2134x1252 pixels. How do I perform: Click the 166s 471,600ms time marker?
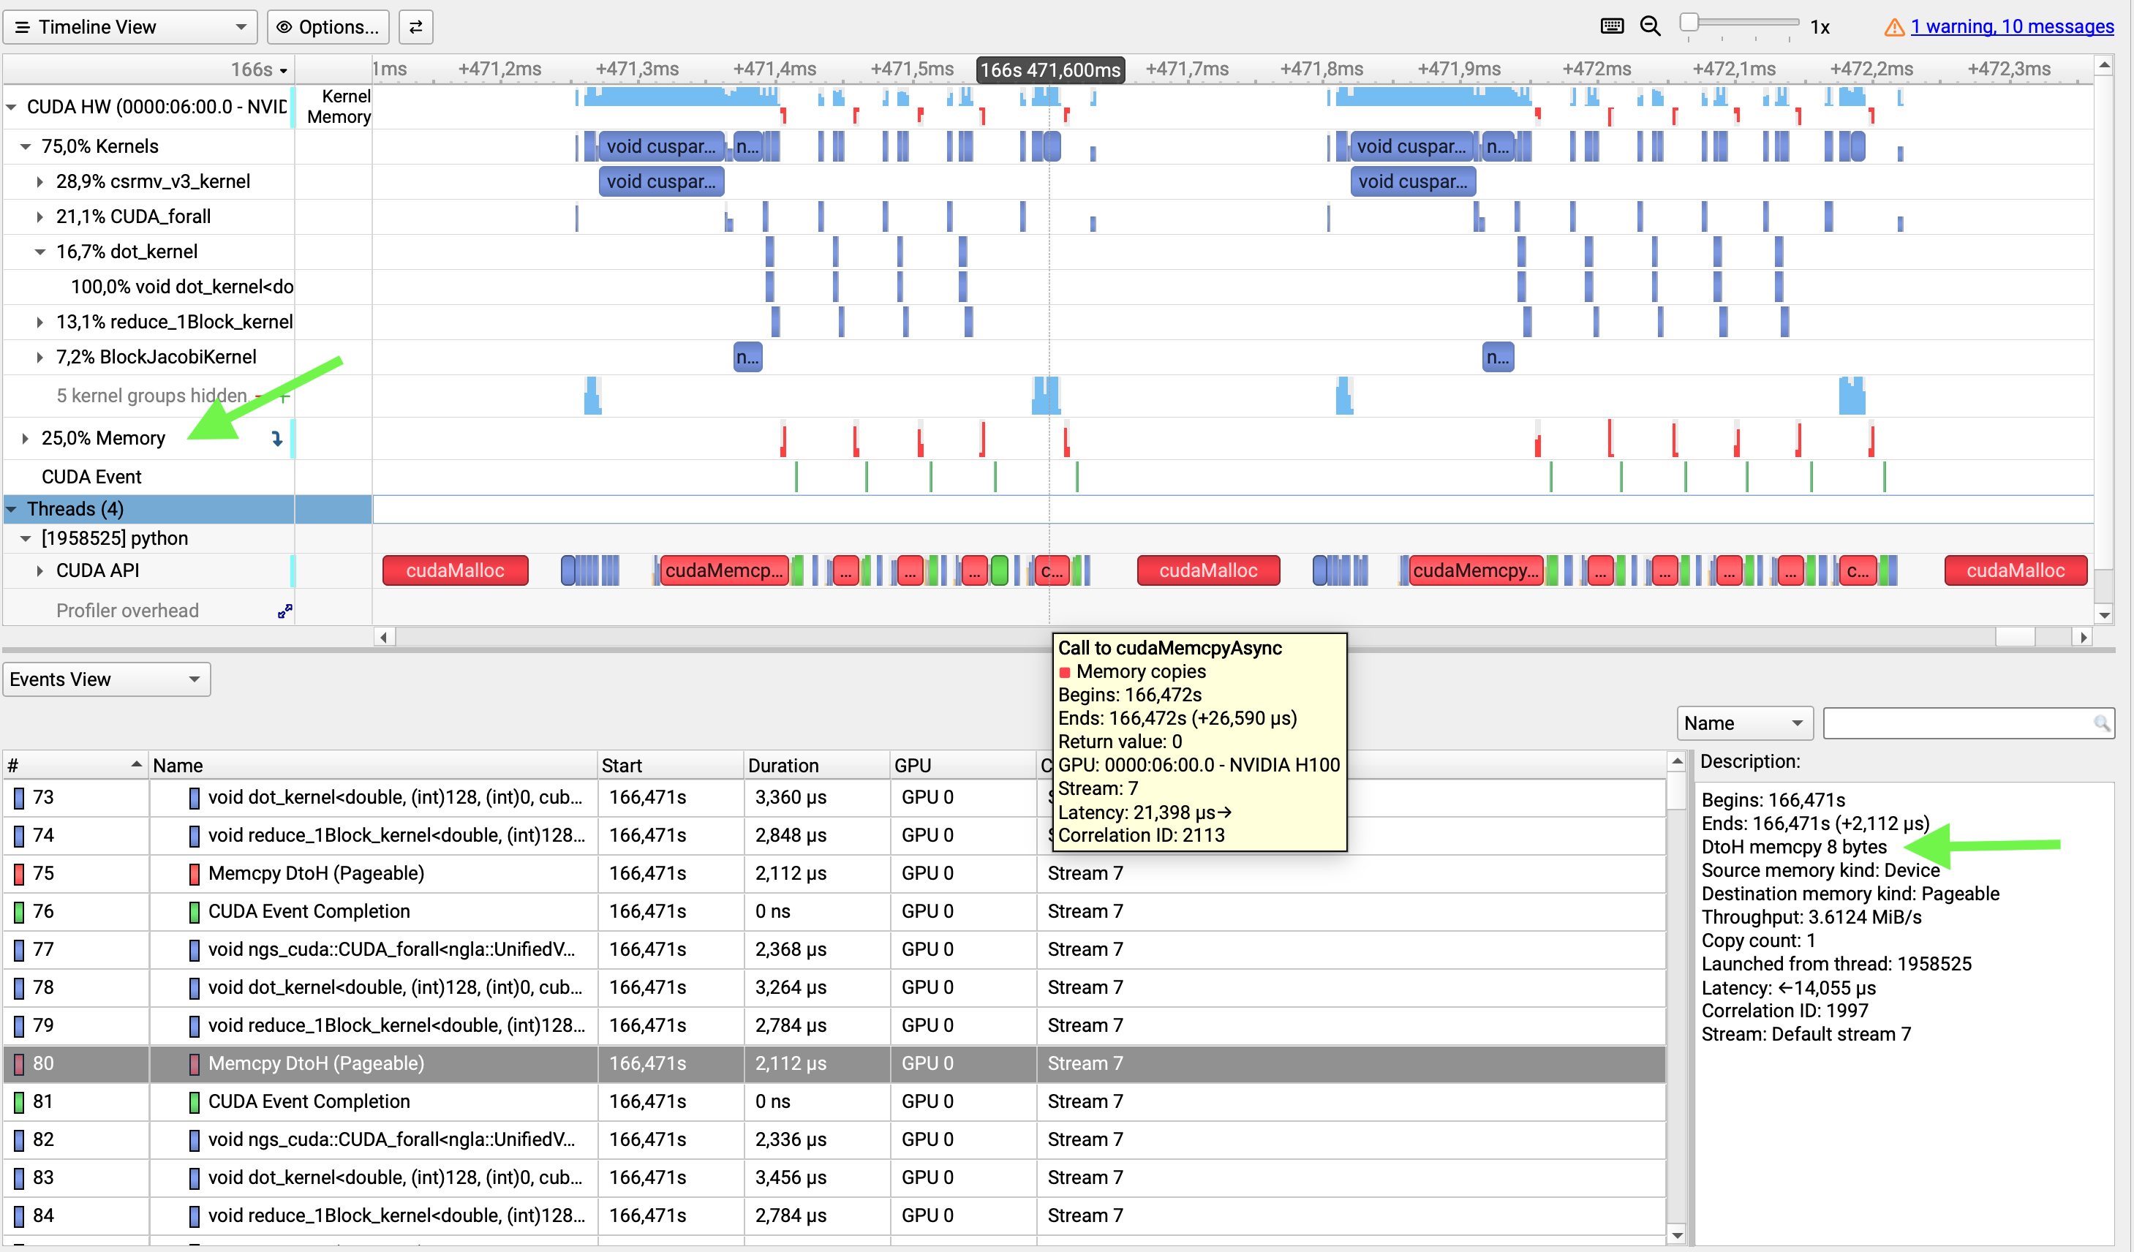(x=1050, y=69)
